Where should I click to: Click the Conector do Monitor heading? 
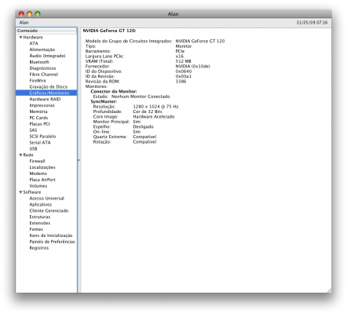point(114,92)
